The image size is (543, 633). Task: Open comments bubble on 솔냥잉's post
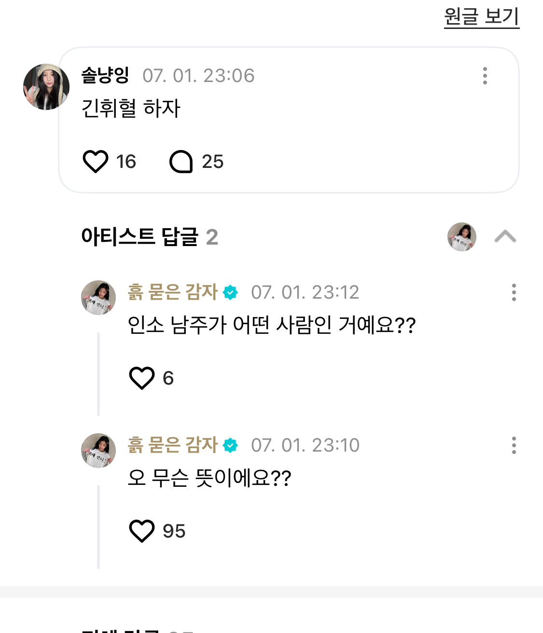click(181, 161)
